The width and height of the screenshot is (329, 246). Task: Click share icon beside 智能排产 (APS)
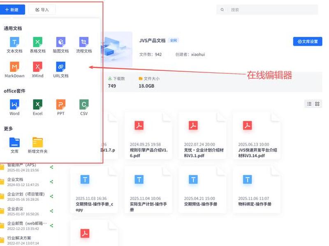(51, 167)
